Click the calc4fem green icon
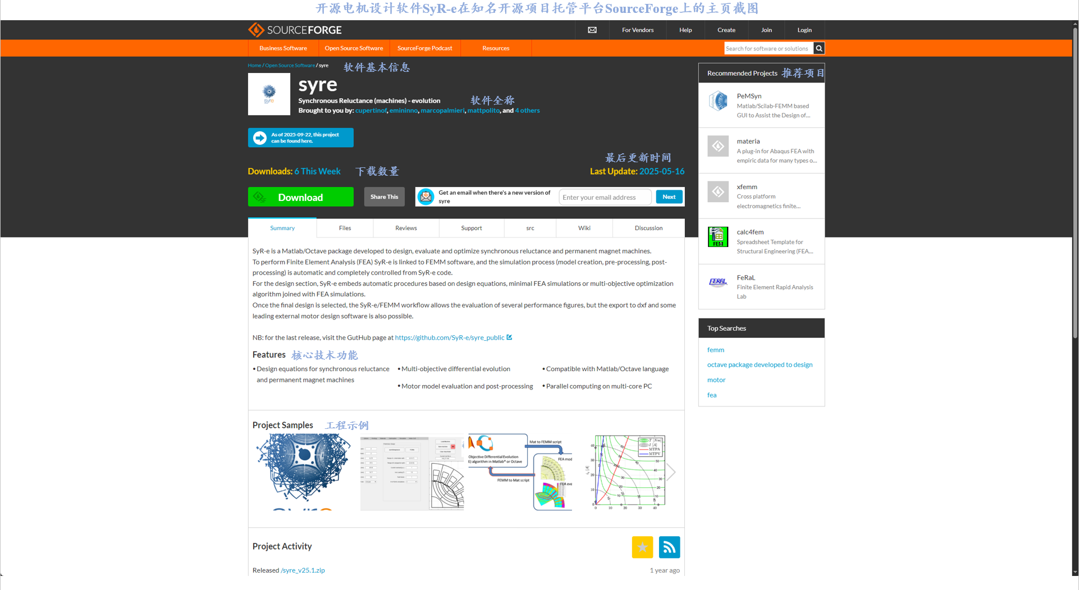 tap(718, 237)
